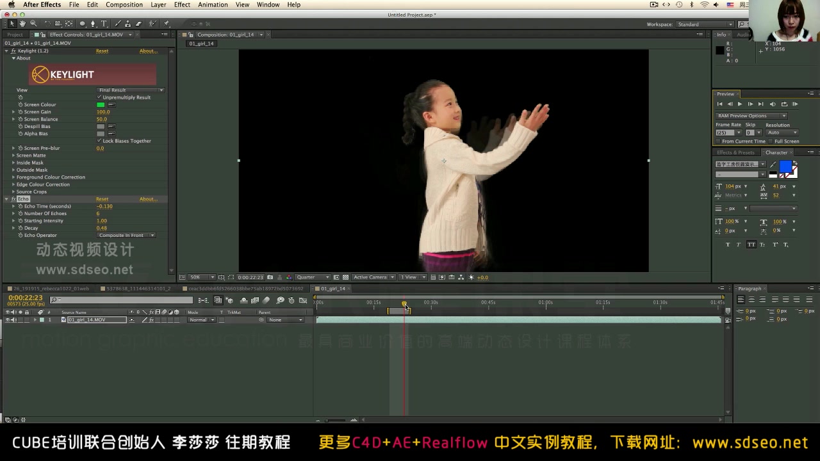Select the Pen tool
The height and width of the screenshot is (461, 820).
(x=93, y=24)
